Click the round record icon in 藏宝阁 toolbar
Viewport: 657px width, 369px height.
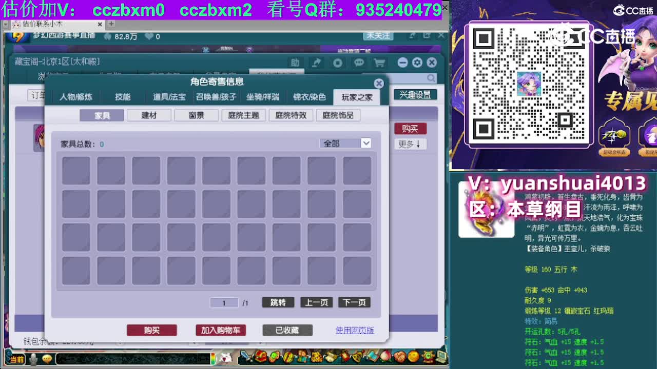pos(337,63)
